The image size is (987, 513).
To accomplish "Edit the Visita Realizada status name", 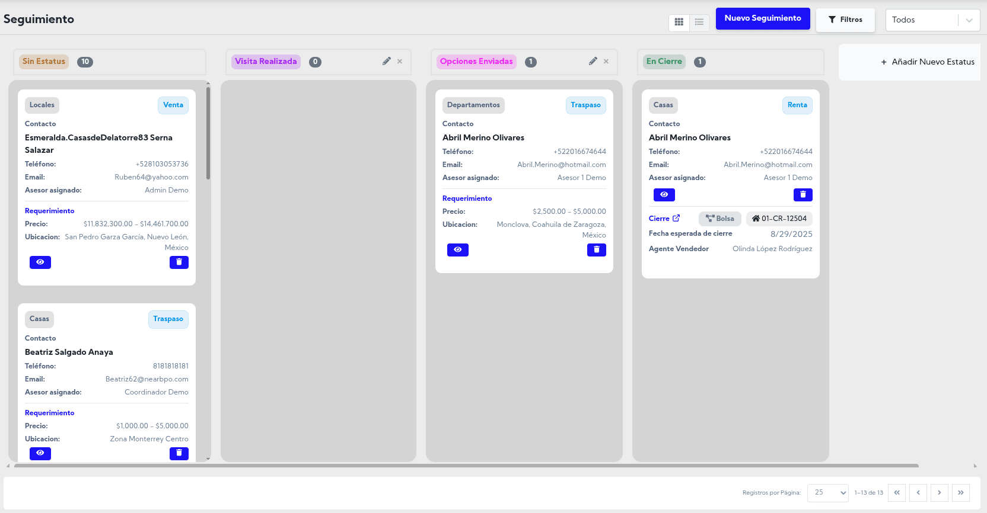I will point(387,61).
